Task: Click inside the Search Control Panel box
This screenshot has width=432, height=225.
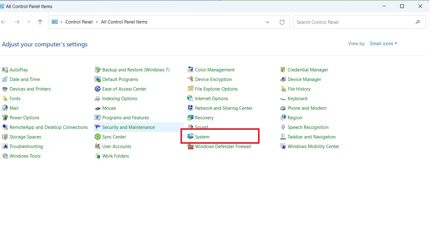Action: (340, 22)
